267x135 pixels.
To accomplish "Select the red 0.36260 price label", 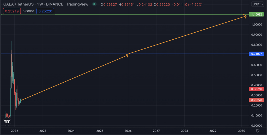I will pos(256,89).
